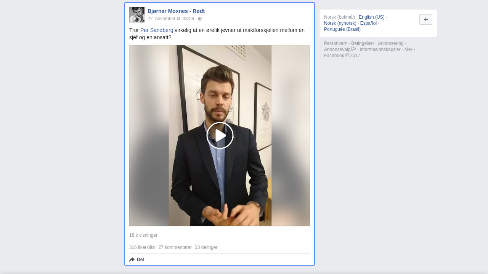488x274 pixels.
Task: Click the AdChoices triangle icon
Action: coord(354,49)
